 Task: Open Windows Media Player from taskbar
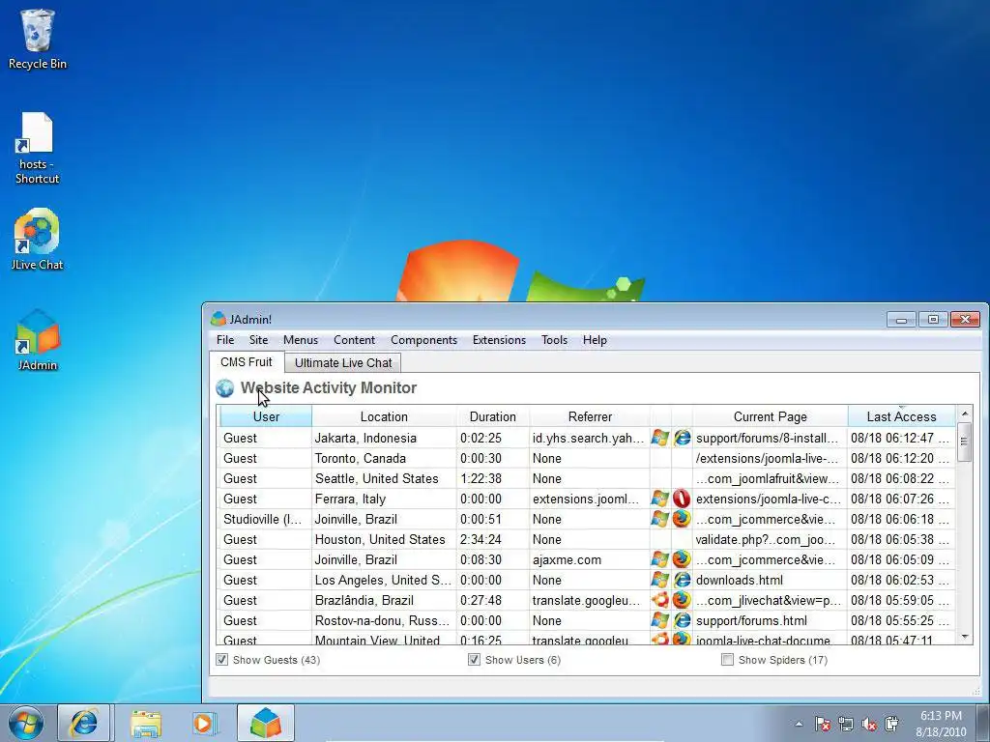[x=204, y=723]
